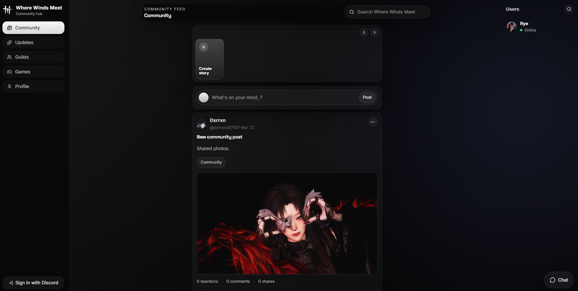
Task: Click the Where Winds Meet logo icon
Action: [x=7, y=10]
